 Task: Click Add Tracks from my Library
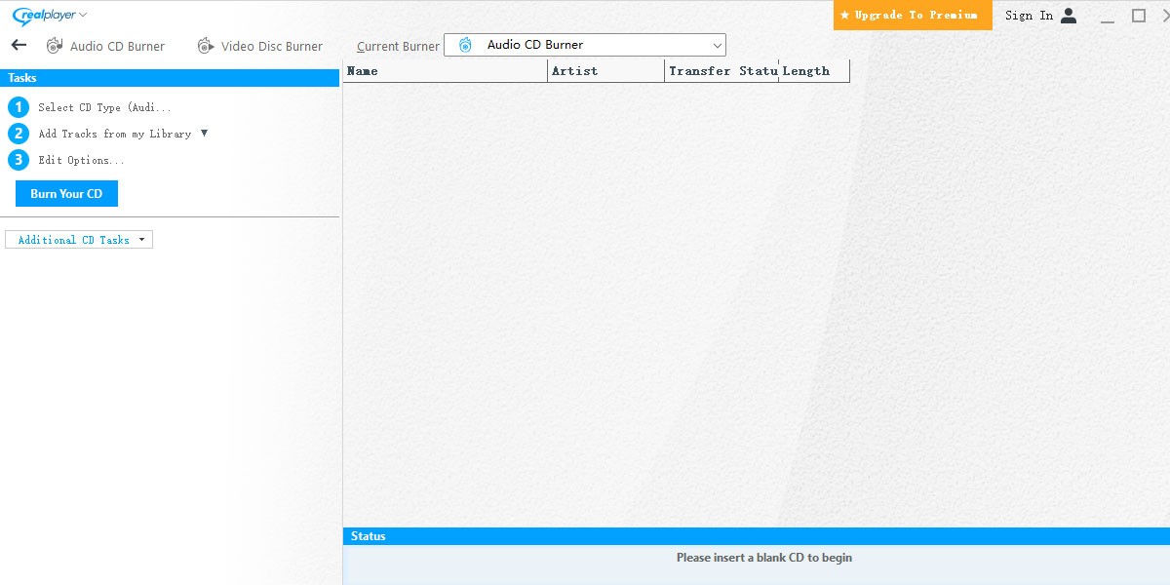pyautogui.click(x=115, y=134)
